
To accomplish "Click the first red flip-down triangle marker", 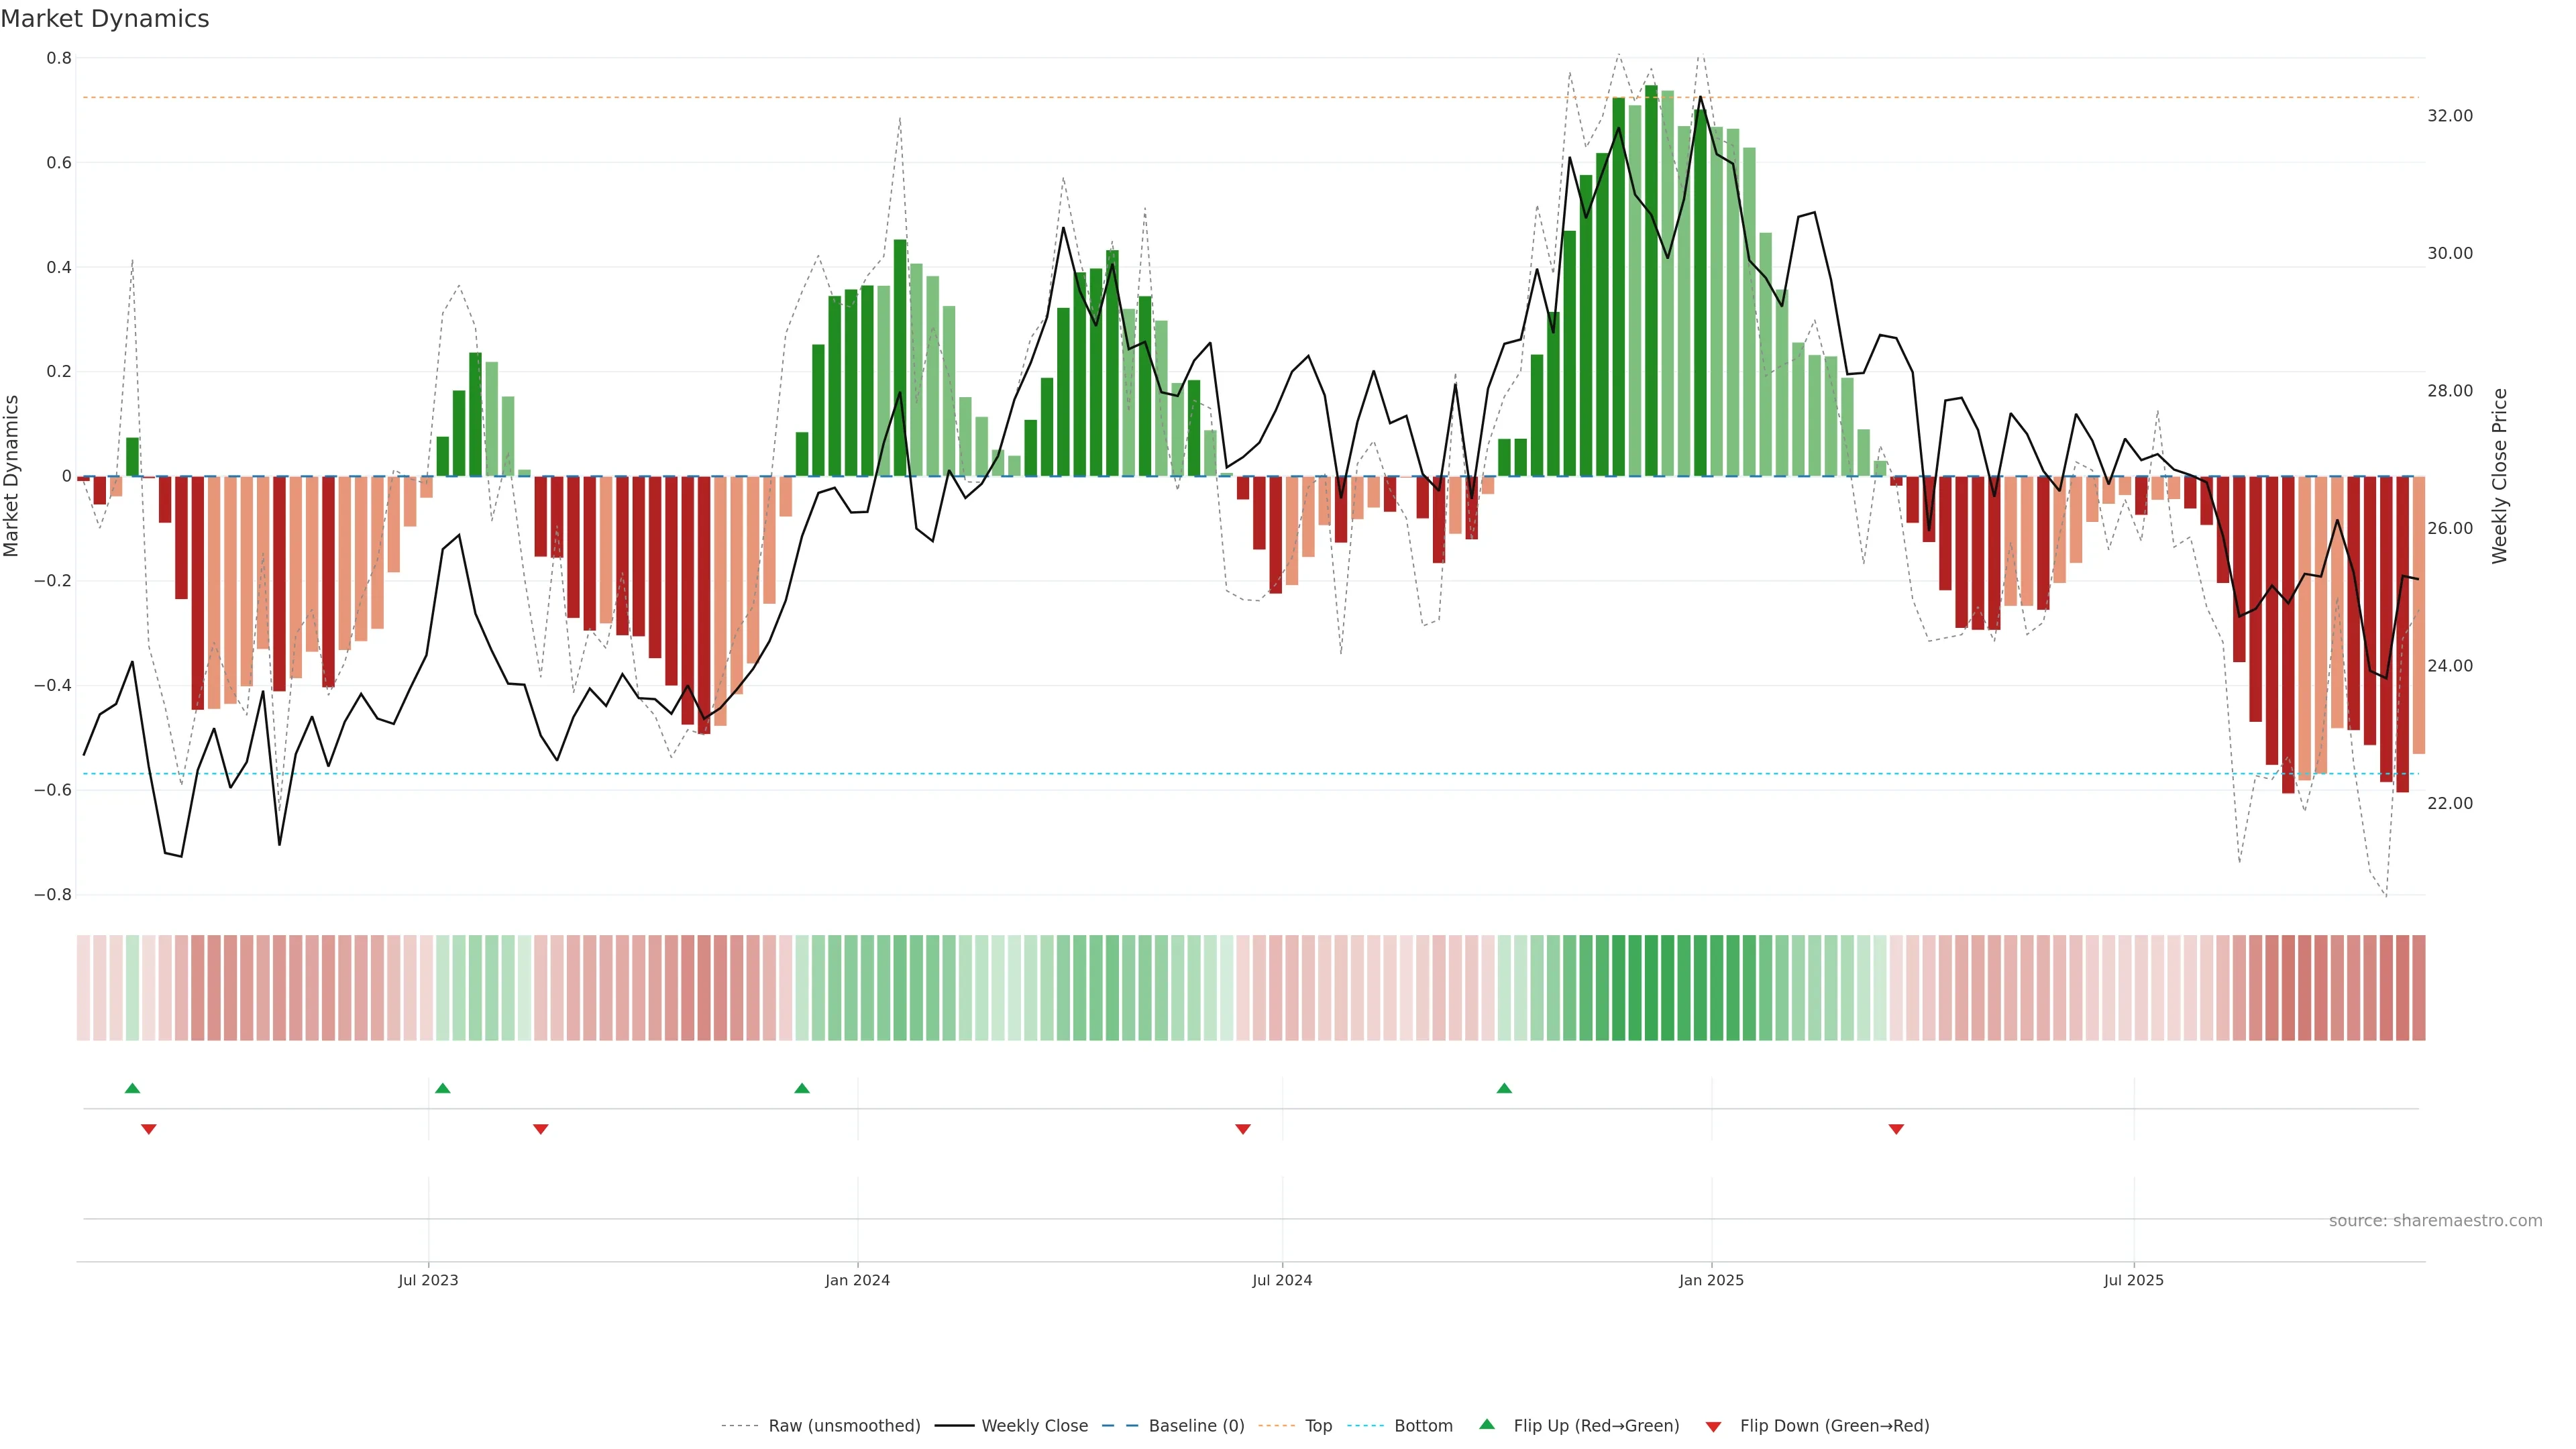I will click(x=149, y=1129).
